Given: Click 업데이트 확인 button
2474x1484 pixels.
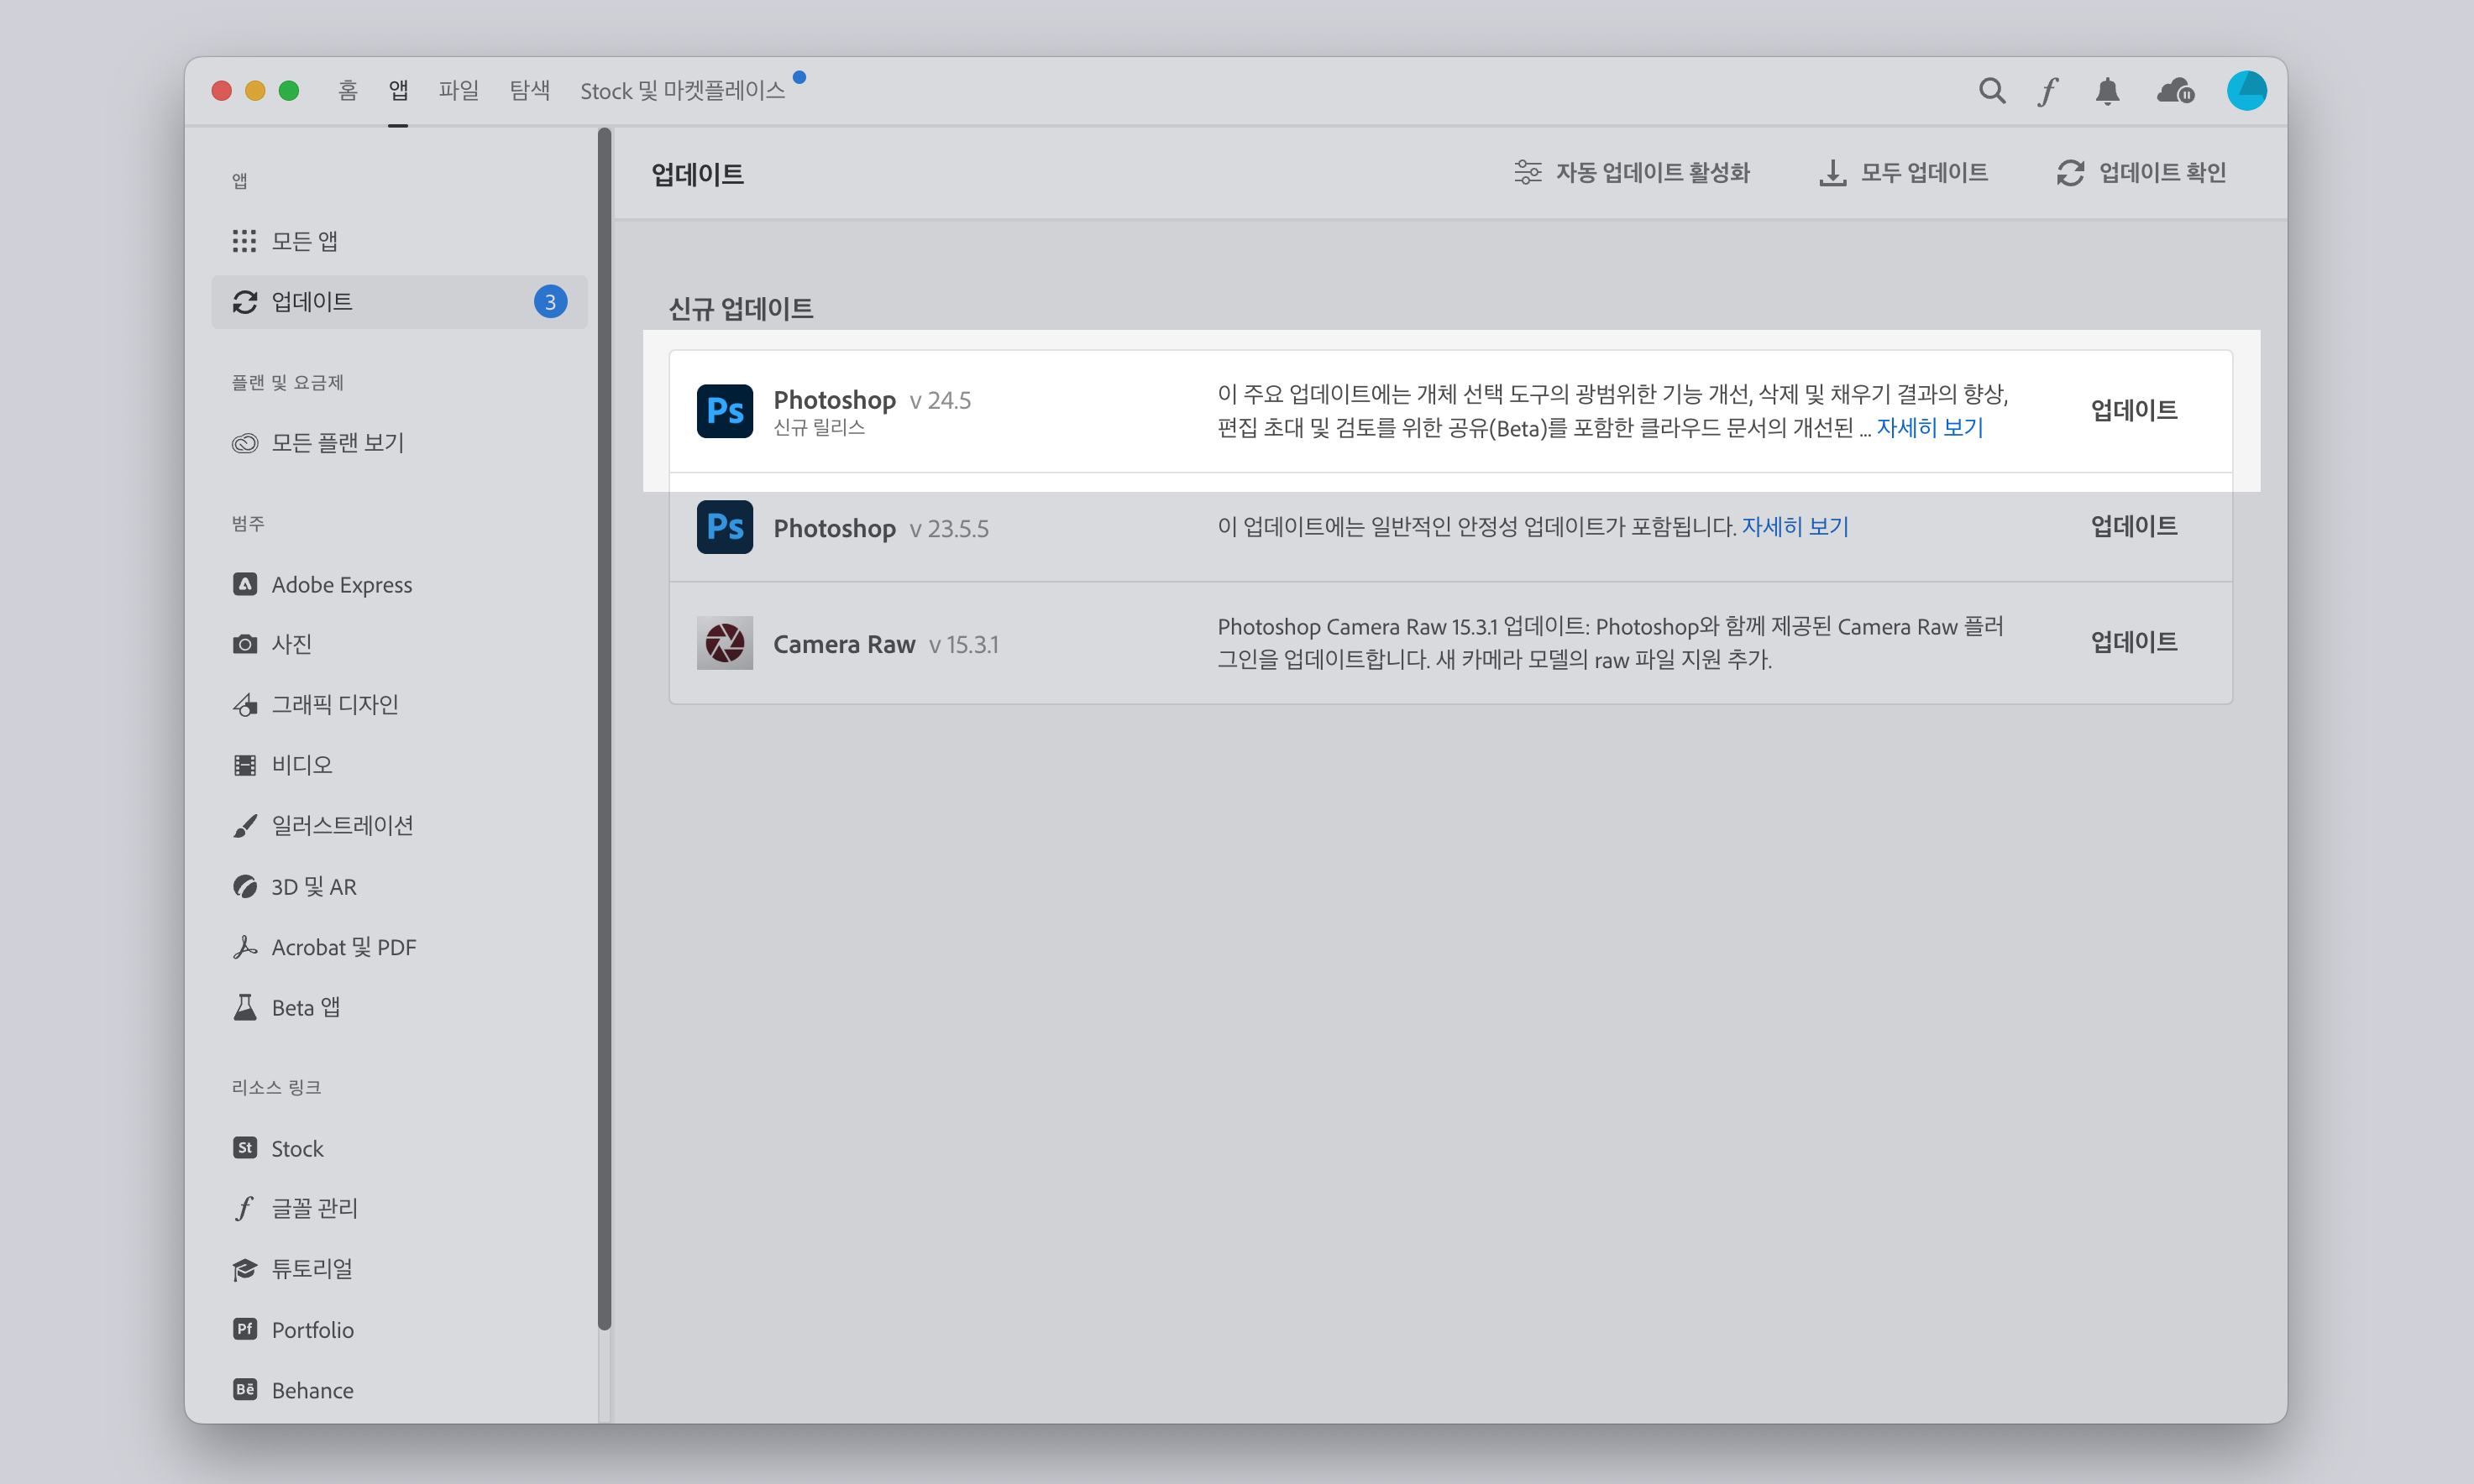Looking at the screenshot, I should point(2141,173).
